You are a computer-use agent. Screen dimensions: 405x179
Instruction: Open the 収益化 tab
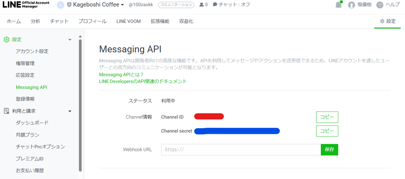point(186,21)
